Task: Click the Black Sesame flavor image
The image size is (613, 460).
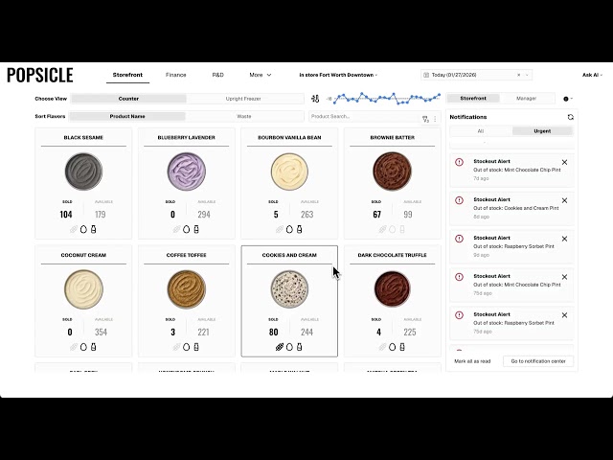Action: point(83,172)
